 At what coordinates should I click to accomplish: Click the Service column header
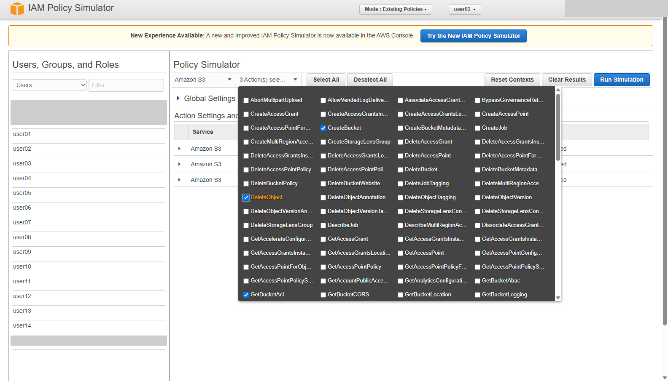203,132
